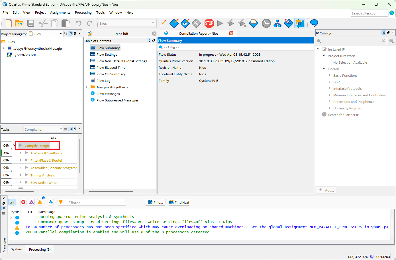Open the Platform Designer icon
Image resolution: width=396 pixels, height=260 pixels.
tap(300, 23)
